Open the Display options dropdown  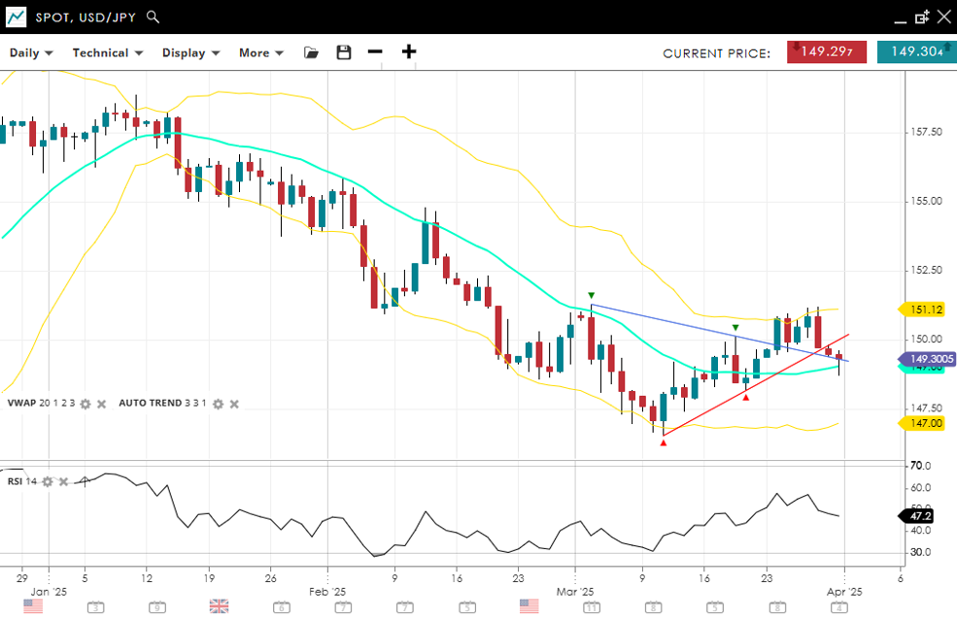click(190, 52)
